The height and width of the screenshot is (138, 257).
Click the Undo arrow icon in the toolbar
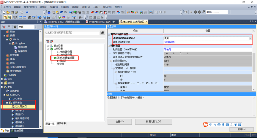tap(62, 12)
